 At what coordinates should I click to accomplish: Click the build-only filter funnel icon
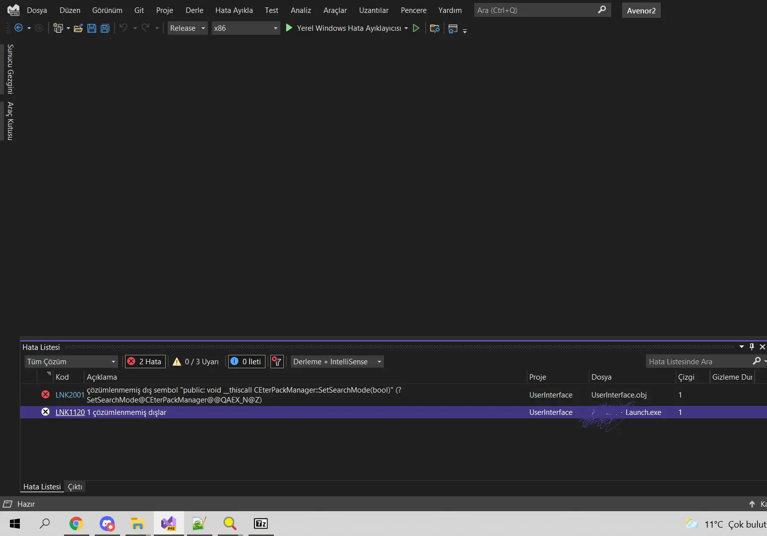277,362
